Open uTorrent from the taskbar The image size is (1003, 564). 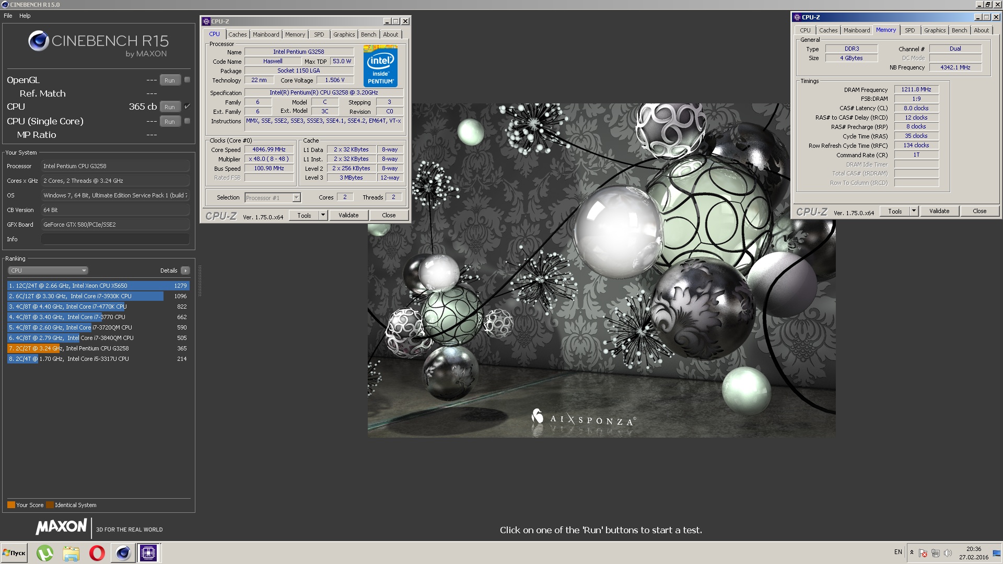click(x=45, y=553)
